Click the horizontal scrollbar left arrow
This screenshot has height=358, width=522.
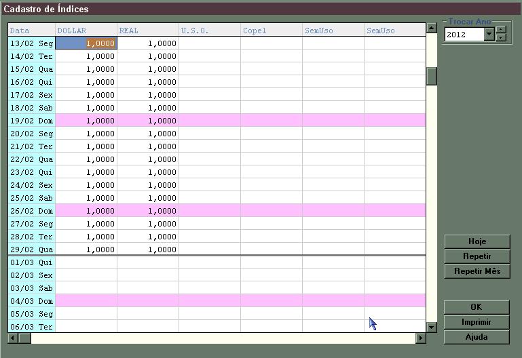13,338
